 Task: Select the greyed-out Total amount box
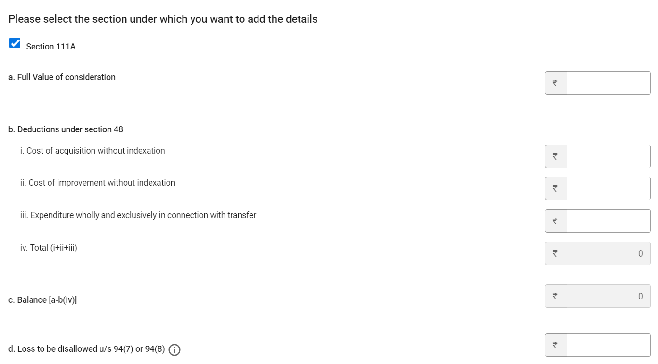608,253
